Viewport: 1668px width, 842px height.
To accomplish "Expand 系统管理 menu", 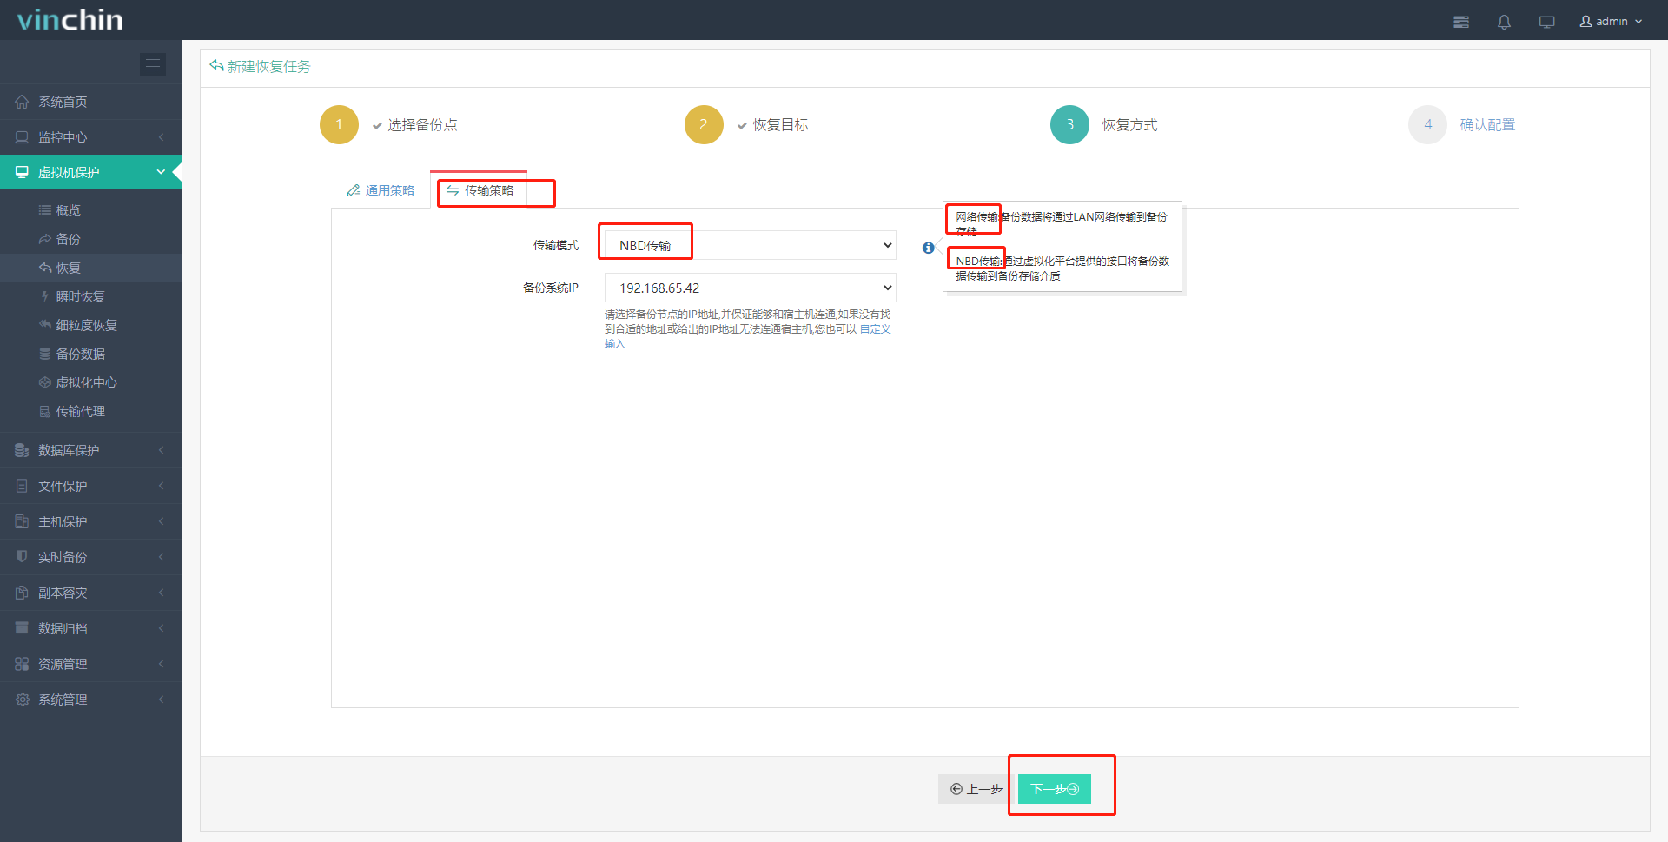I will click(91, 699).
